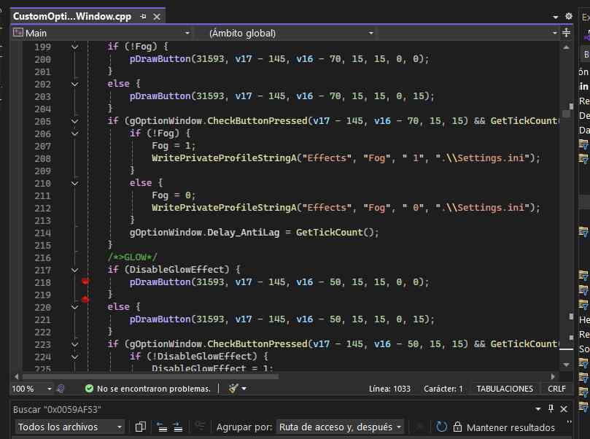Click the toolbar overflow chevron in search panel

click(569, 422)
